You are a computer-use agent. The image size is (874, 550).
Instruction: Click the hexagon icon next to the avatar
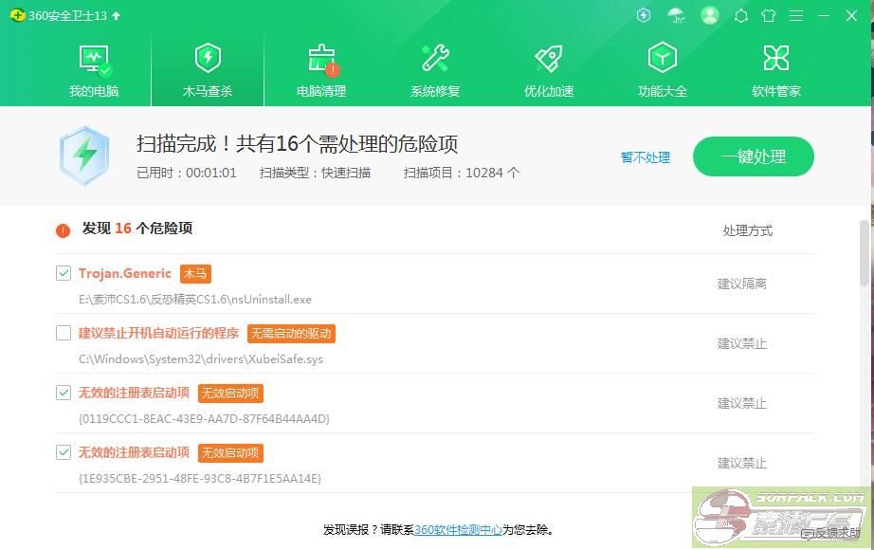[x=740, y=15]
